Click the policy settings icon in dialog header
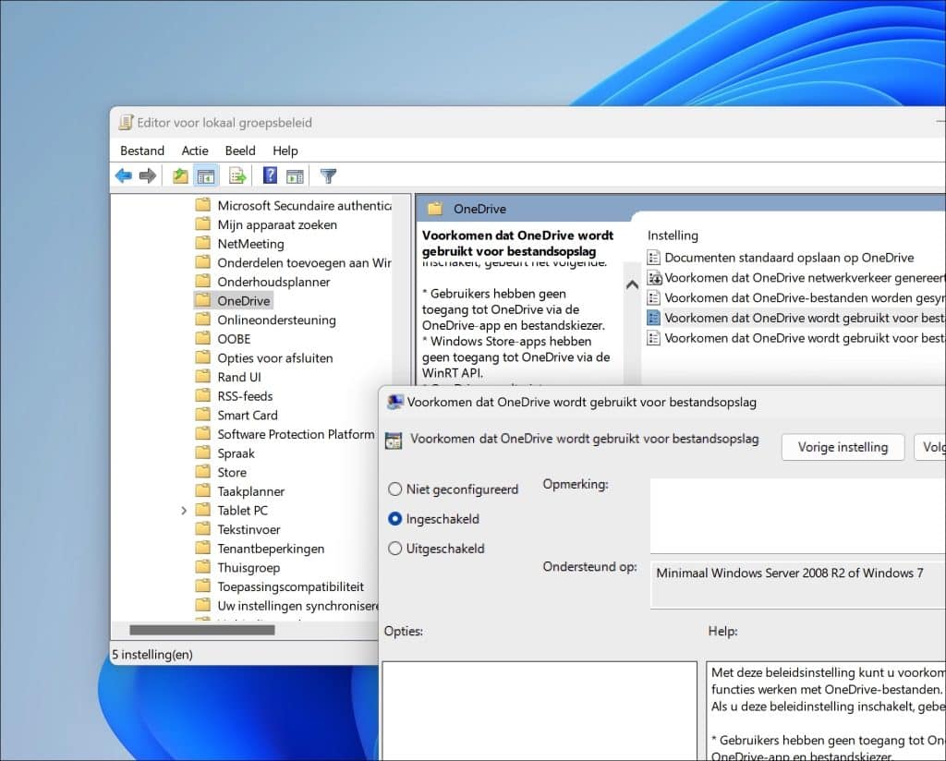The width and height of the screenshot is (946, 761). click(x=394, y=441)
